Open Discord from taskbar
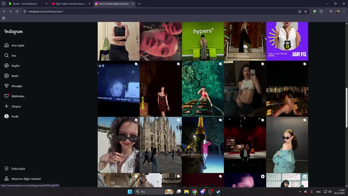Image resolution: width=348 pixels, height=196 pixels. (x=202, y=192)
